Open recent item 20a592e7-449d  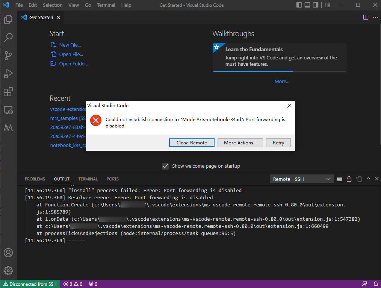coord(68,136)
